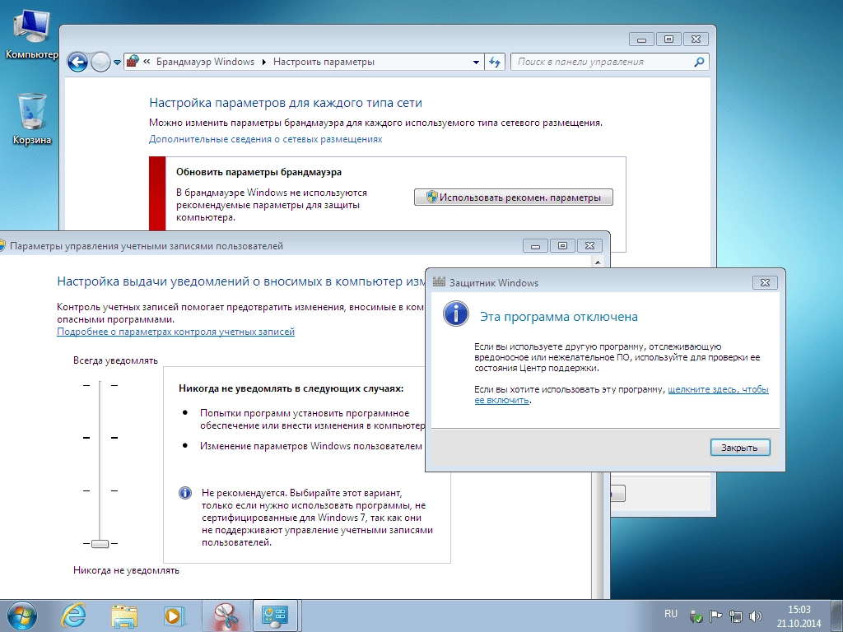This screenshot has width=843, height=632.
Task: Click the Брандмауэр Windows breadcrumb
Action: pyautogui.click(x=205, y=62)
